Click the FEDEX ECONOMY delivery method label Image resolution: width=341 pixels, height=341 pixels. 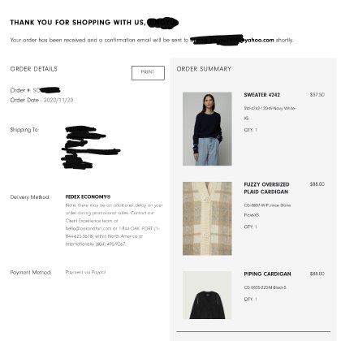point(88,196)
